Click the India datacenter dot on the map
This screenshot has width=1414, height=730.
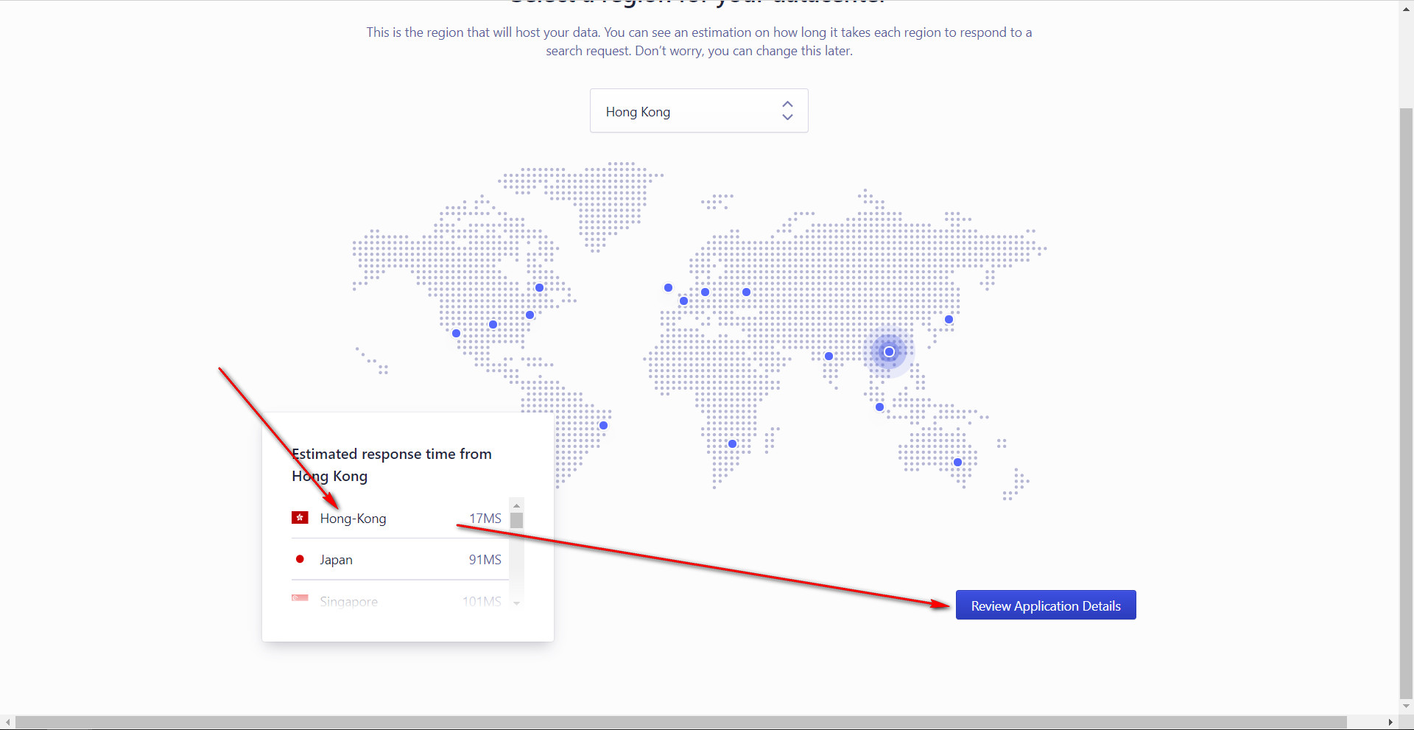point(829,357)
